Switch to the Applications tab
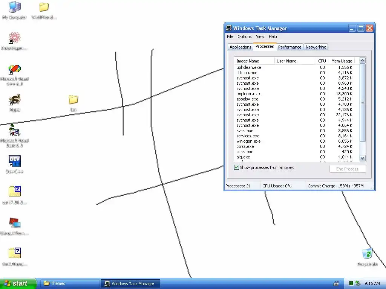Image resolution: width=386 pixels, height=289 pixels. (240, 47)
